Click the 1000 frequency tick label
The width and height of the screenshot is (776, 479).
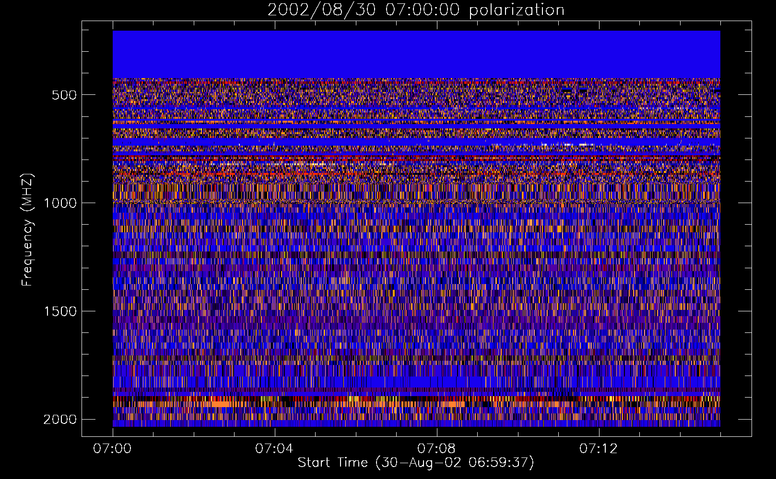[60, 203]
